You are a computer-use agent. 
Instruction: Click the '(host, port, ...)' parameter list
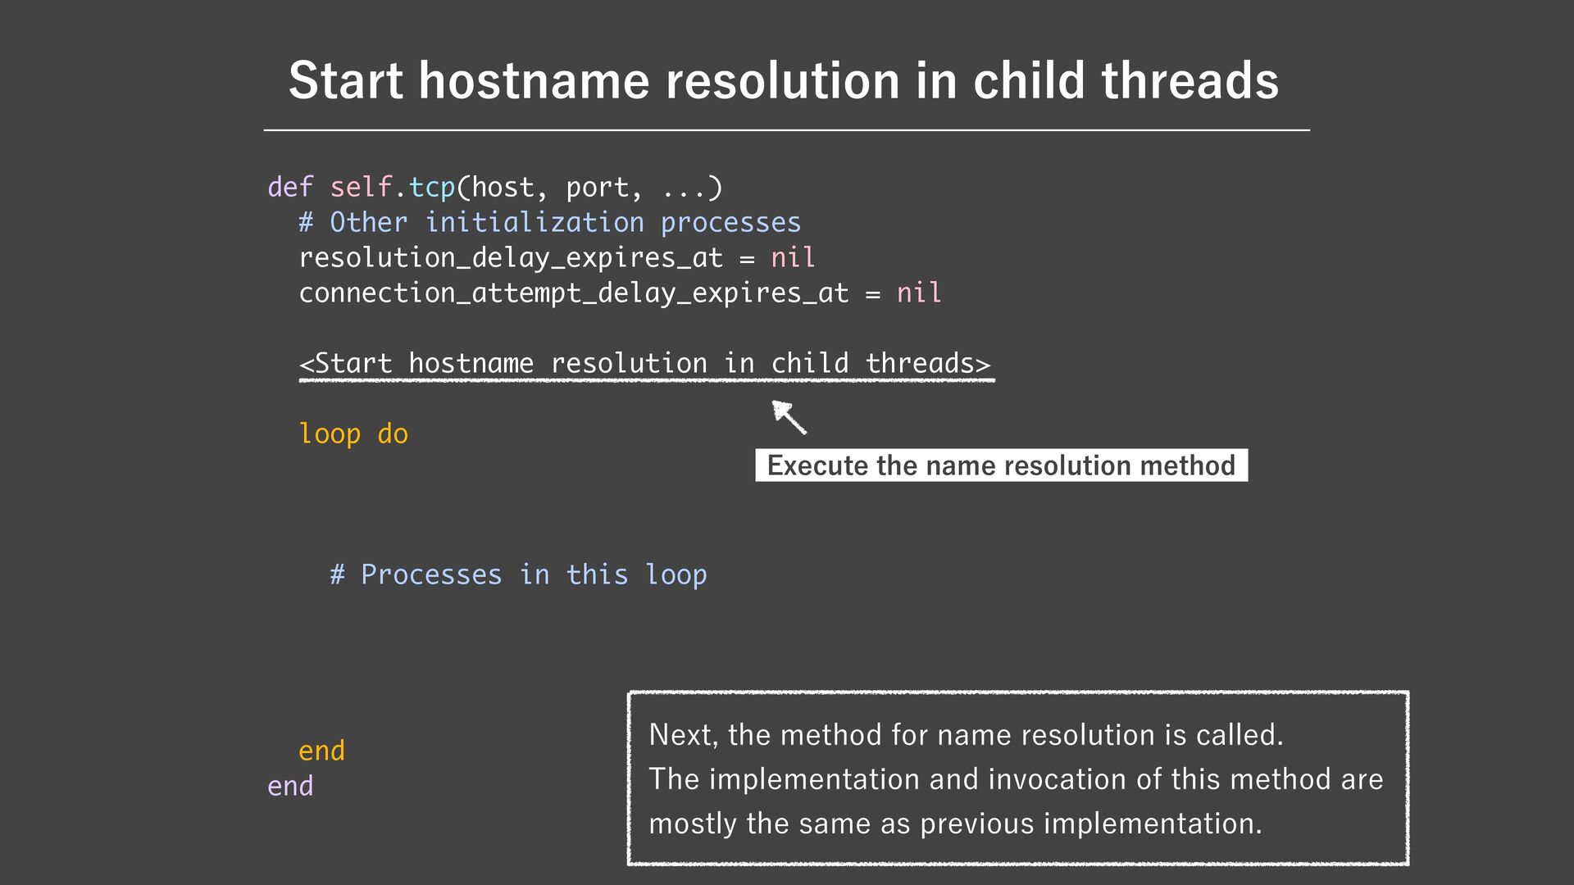(x=589, y=188)
